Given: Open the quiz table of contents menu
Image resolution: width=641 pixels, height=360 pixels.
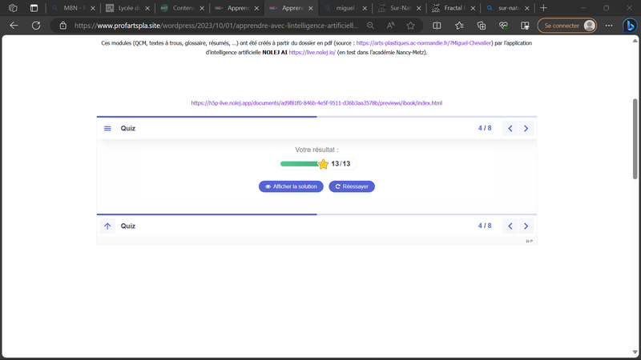Looking at the screenshot, I should [x=107, y=128].
